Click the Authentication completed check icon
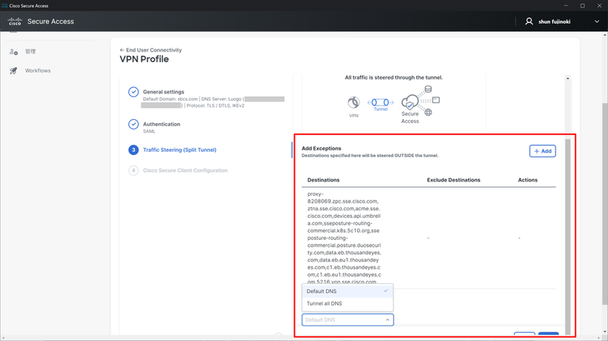 [134, 124]
